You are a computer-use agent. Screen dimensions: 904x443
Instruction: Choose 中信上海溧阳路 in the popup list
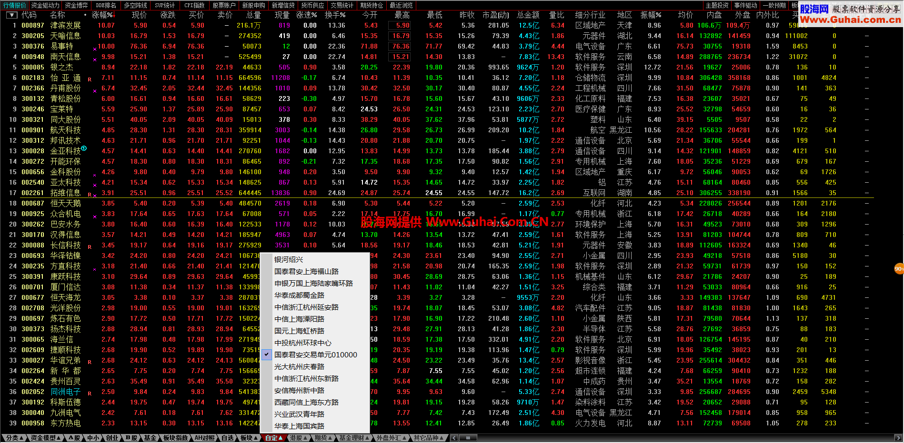[x=315, y=319]
